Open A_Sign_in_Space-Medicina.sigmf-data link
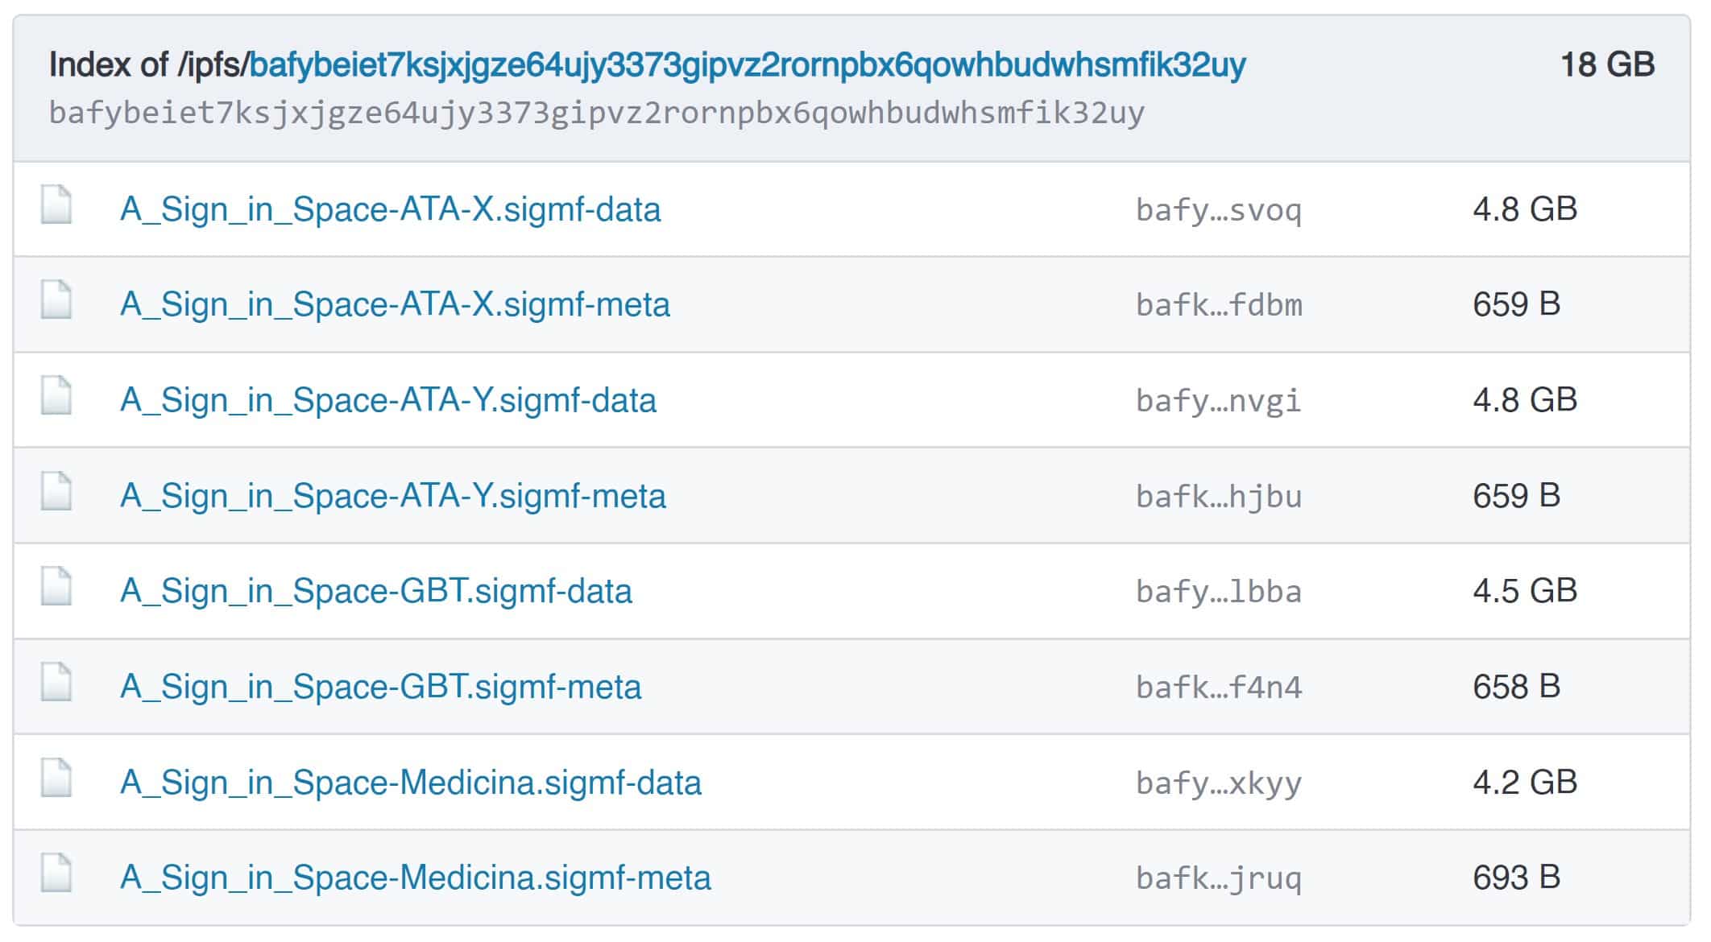The width and height of the screenshot is (1711, 942). point(411,783)
